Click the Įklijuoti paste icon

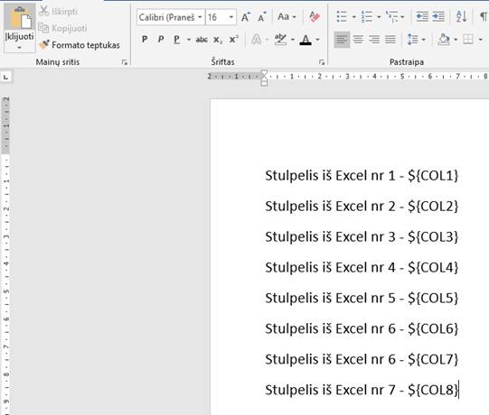coord(19,18)
